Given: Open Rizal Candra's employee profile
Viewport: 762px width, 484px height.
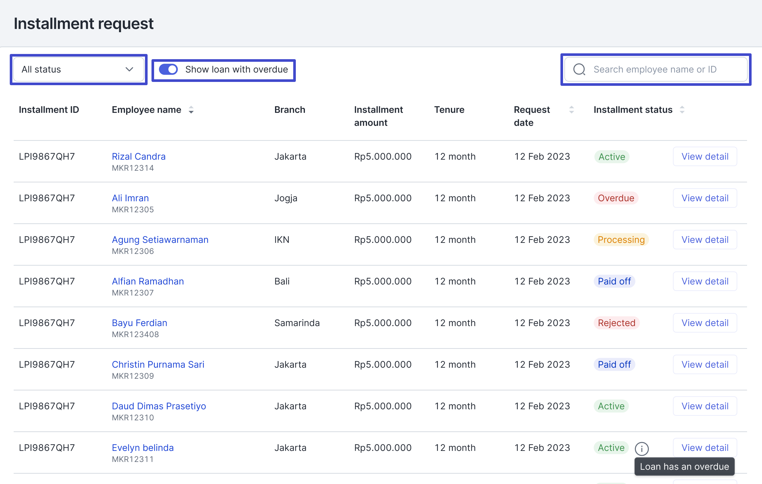Looking at the screenshot, I should click(x=138, y=156).
